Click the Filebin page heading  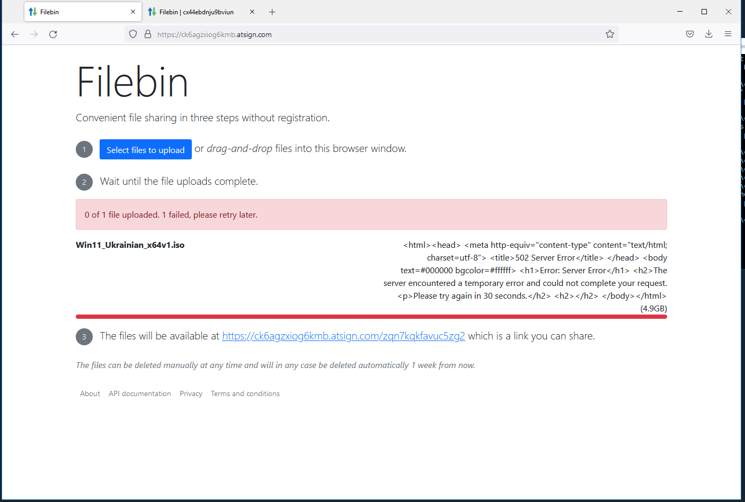132,83
